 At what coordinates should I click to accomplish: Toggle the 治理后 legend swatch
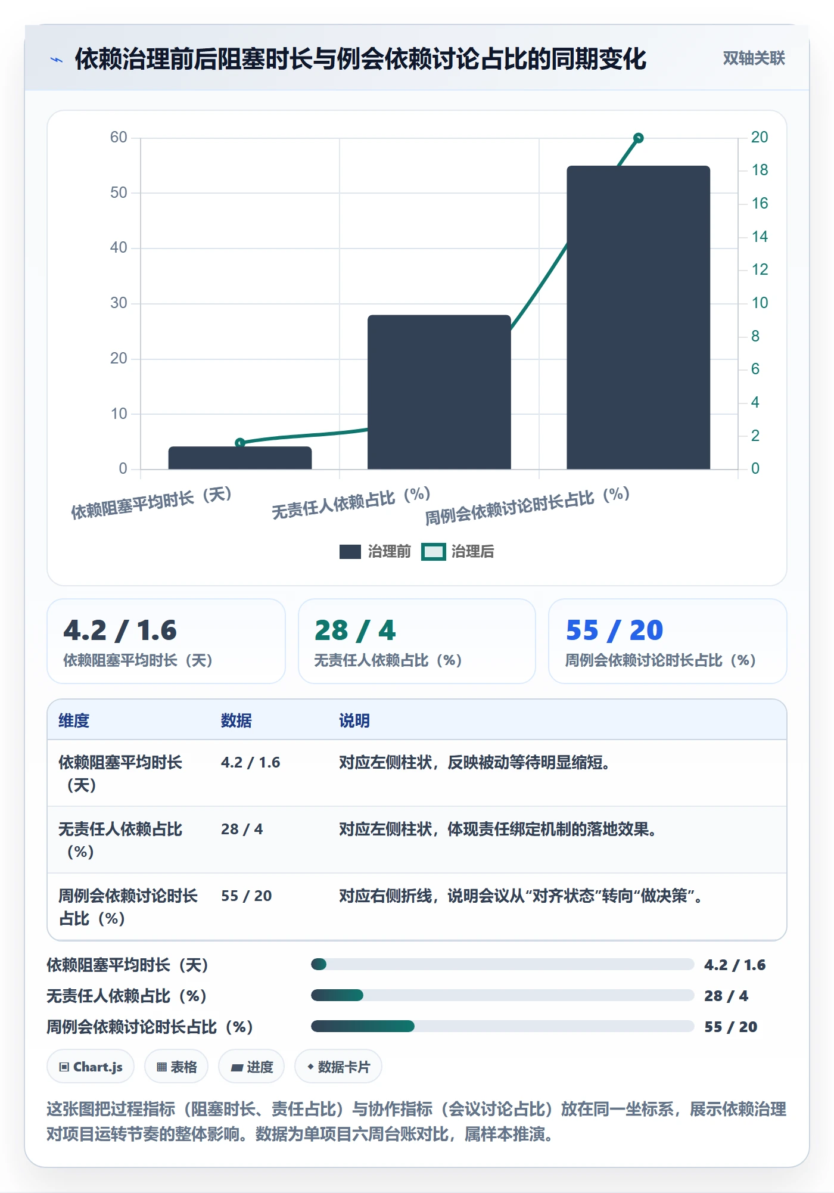point(434,552)
